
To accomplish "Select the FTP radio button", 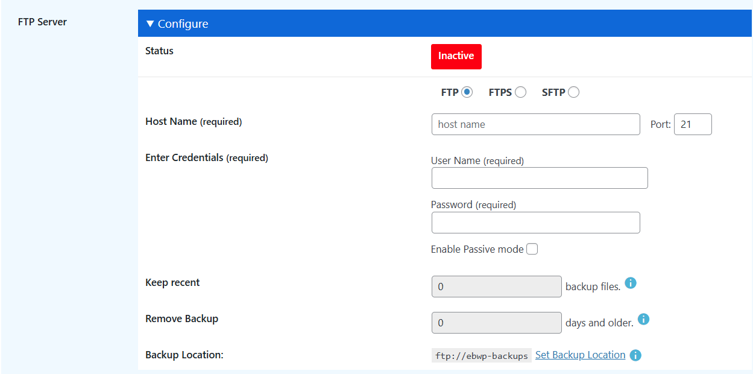I will (x=468, y=92).
